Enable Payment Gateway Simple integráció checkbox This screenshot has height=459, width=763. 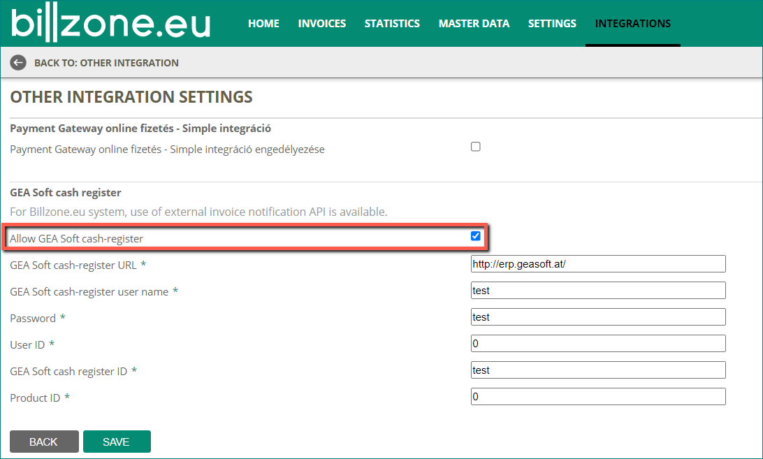click(475, 147)
